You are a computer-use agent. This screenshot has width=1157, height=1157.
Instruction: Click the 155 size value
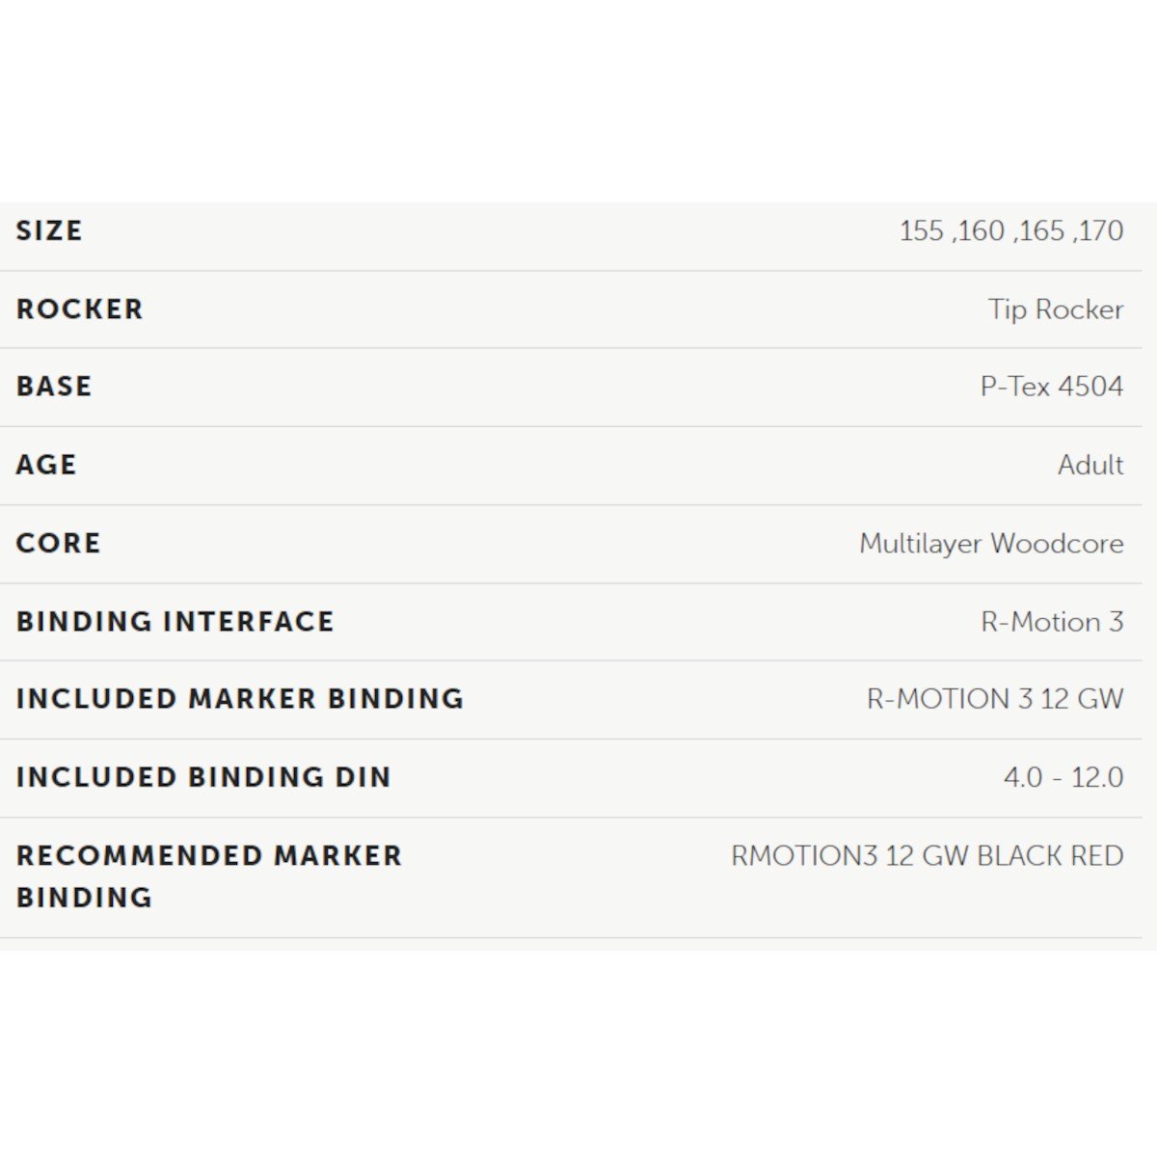pyautogui.click(x=921, y=231)
